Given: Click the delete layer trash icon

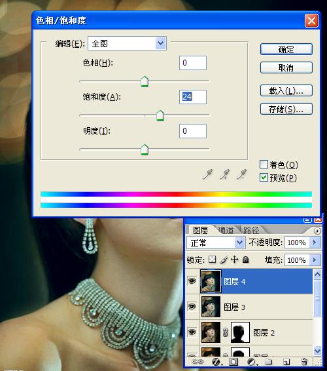Looking at the screenshot, I should tap(304, 362).
